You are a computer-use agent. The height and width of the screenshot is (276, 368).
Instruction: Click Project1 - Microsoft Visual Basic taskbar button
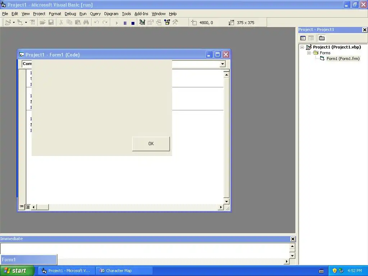(x=66, y=271)
